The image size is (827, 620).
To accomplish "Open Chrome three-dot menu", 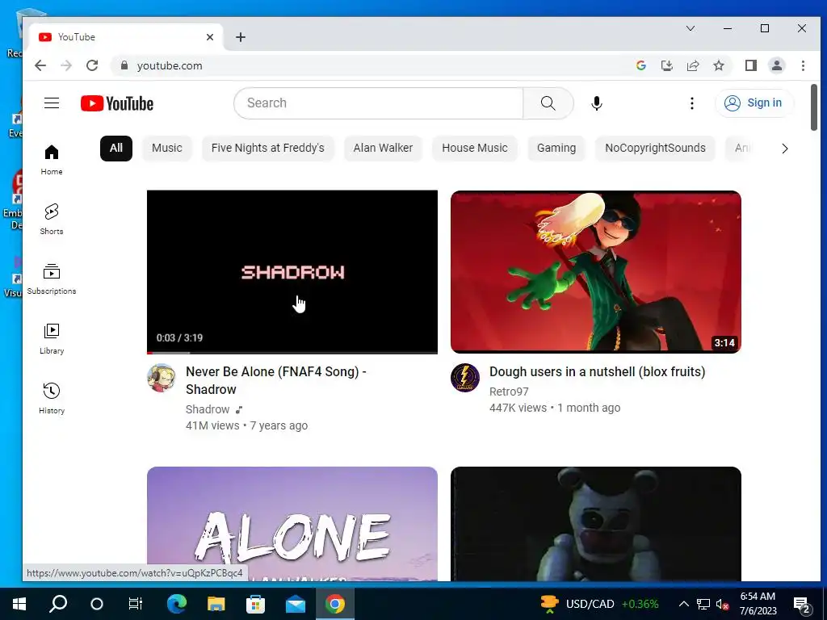I will [x=803, y=65].
